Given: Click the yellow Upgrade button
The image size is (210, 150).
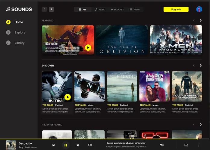Looking at the screenshot, I should [x=176, y=9].
